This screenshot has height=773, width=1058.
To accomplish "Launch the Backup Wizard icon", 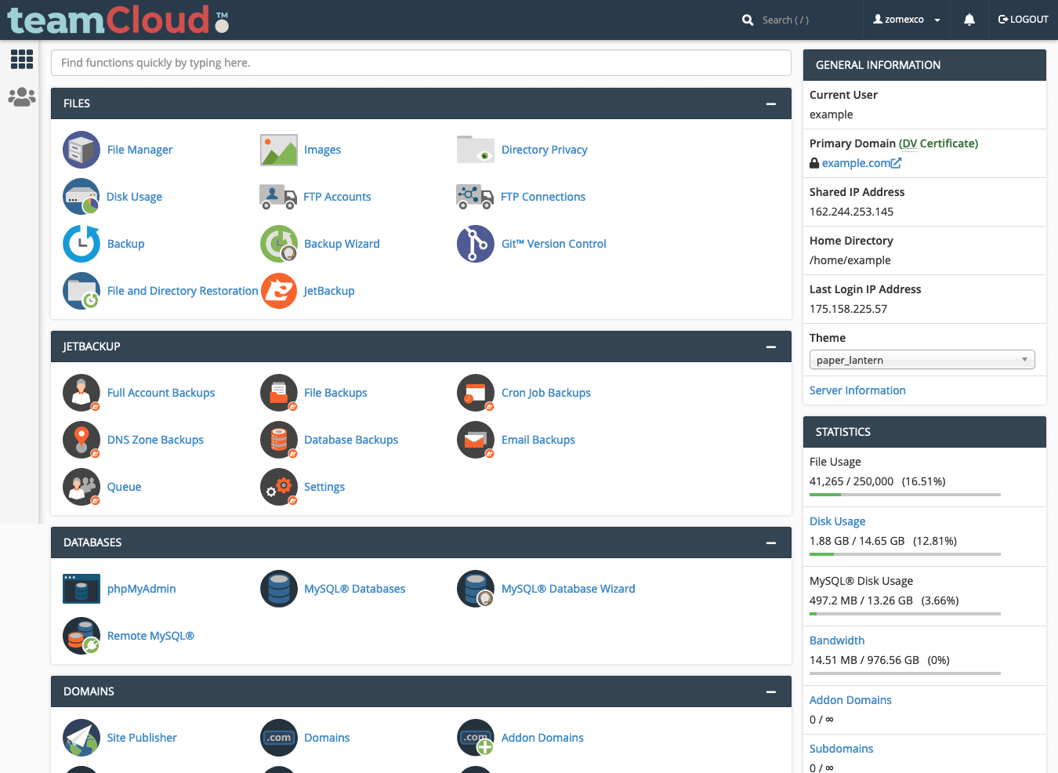I will pyautogui.click(x=279, y=244).
